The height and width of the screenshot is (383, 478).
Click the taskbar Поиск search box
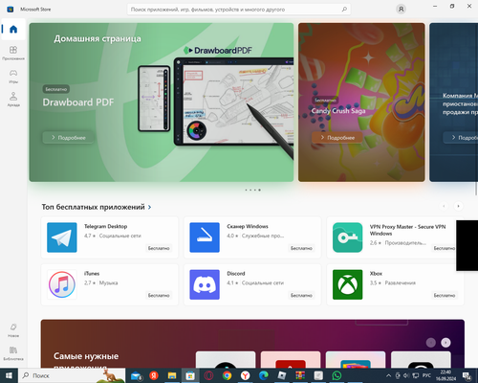click(x=73, y=375)
